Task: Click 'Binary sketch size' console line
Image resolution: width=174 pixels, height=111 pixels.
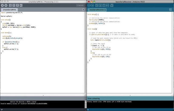Action: tap(109, 102)
